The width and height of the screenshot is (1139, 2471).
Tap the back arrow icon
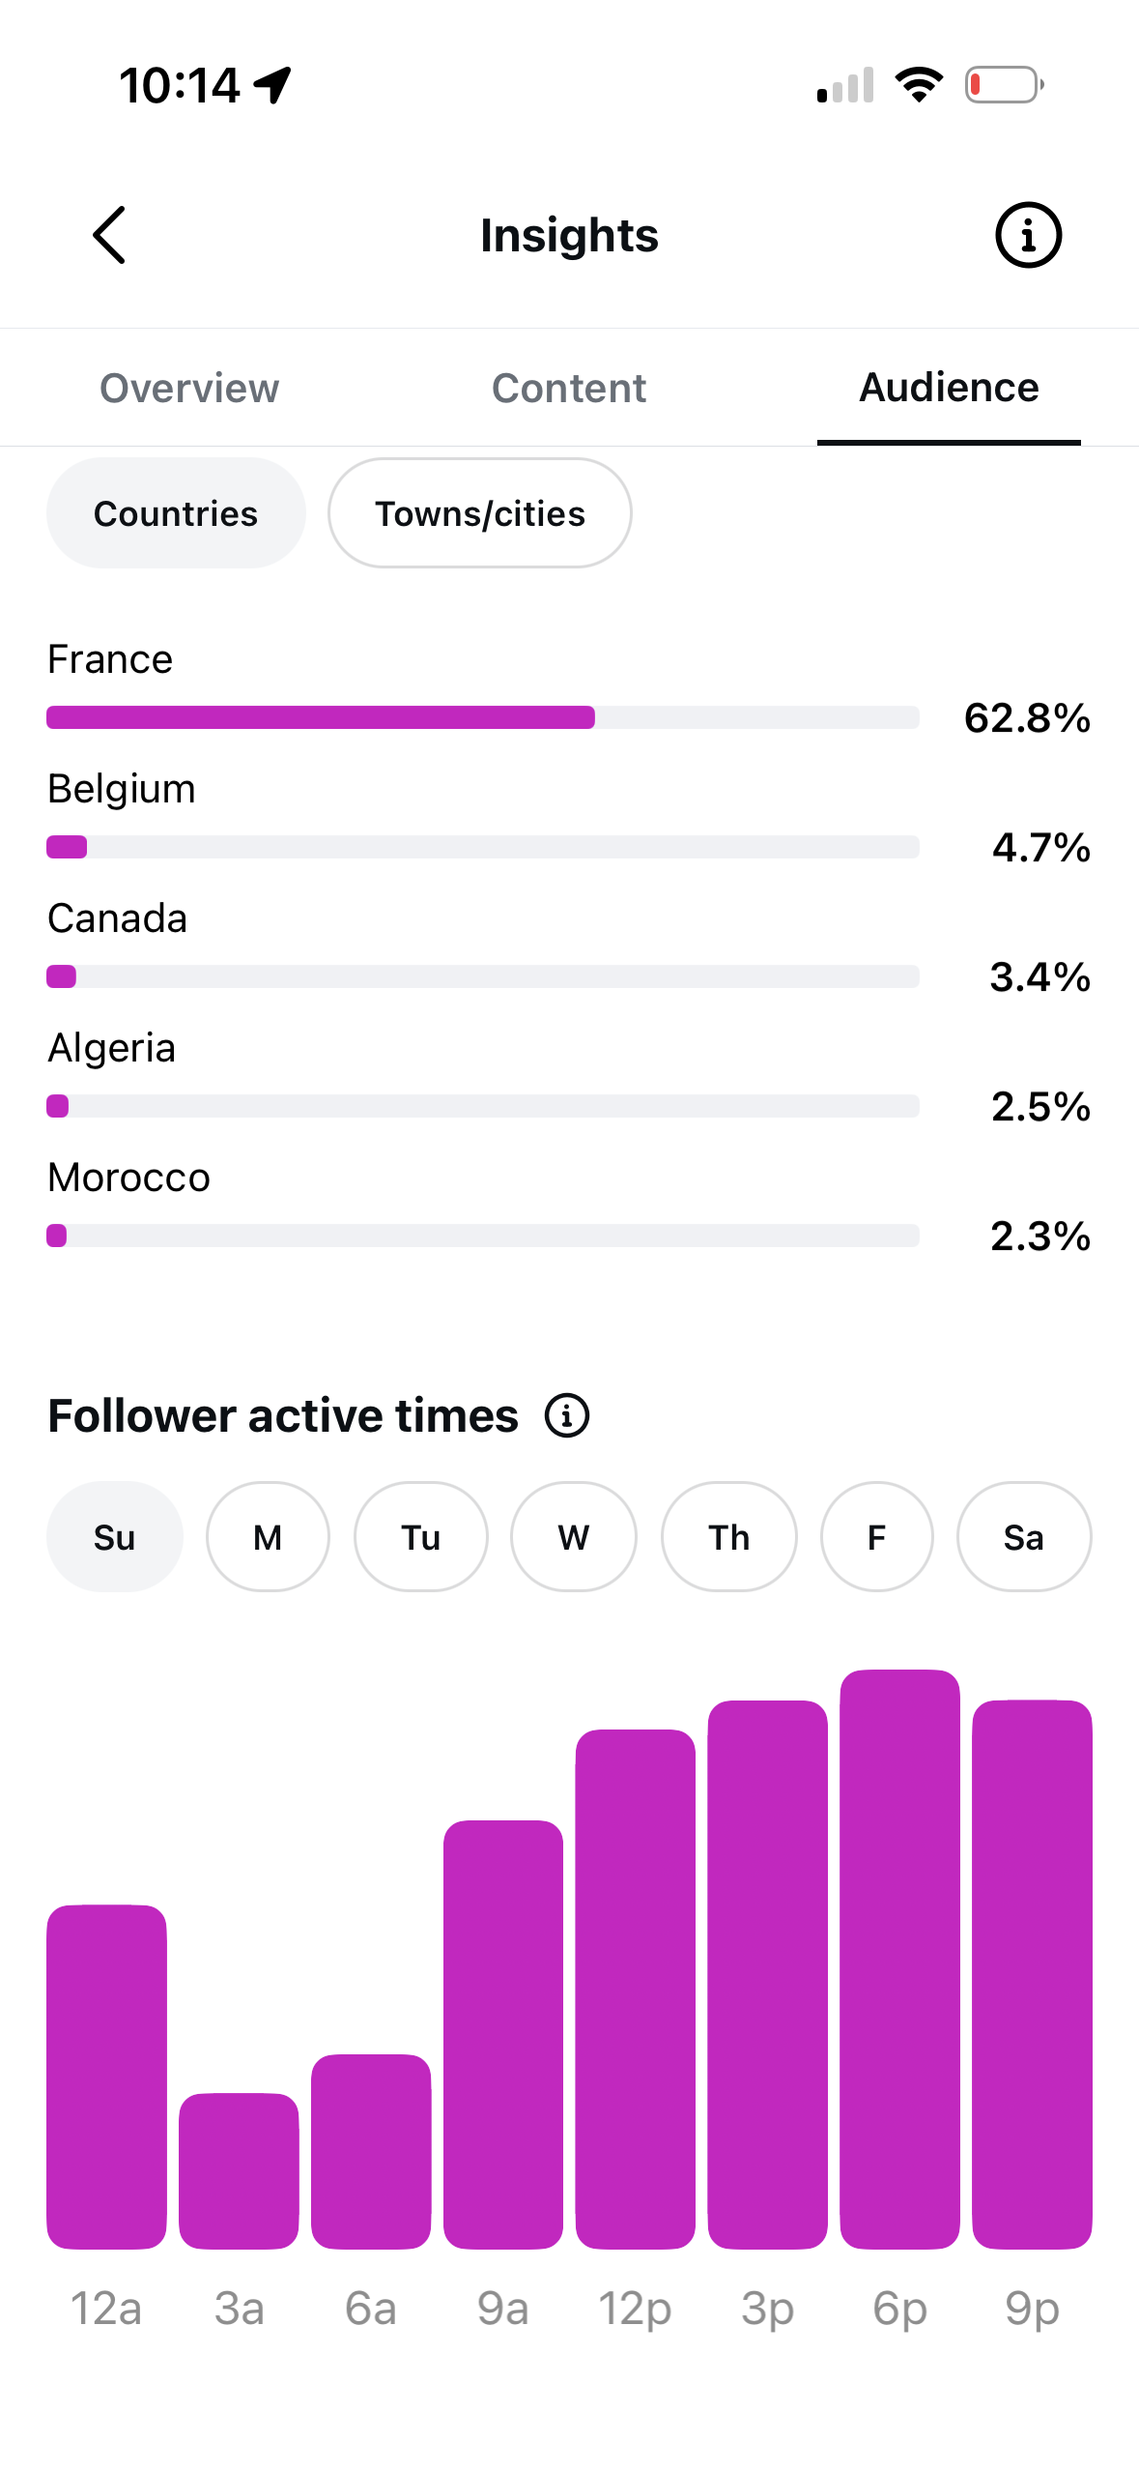click(109, 235)
